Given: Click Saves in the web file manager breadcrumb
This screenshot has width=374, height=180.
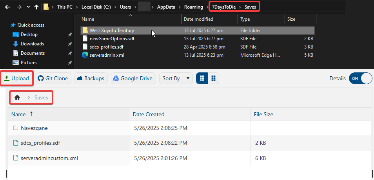Looking at the screenshot, I should click(41, 97).
